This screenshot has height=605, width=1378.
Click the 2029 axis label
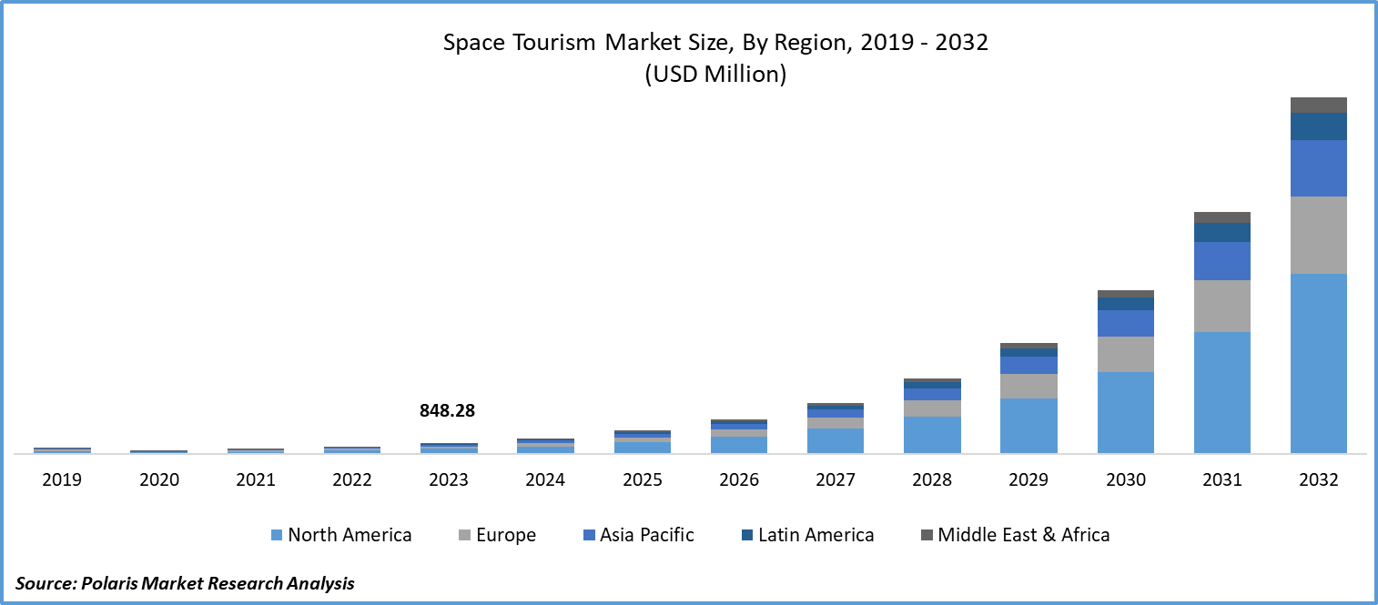1027,479
